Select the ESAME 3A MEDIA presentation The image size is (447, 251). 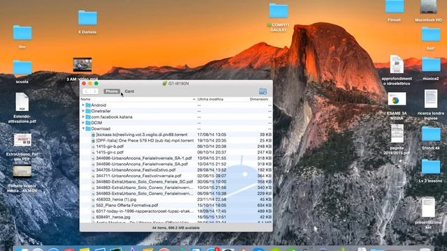[397, 99]
